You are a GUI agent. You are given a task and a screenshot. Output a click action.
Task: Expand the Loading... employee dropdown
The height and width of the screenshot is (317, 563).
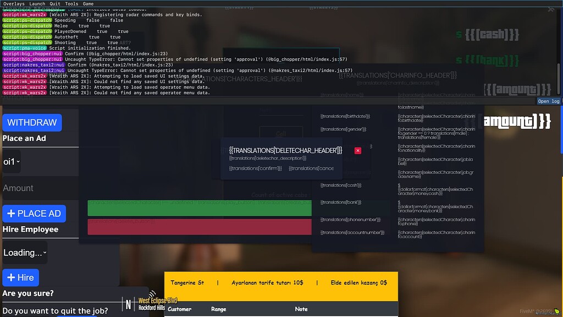pos(25,253)
